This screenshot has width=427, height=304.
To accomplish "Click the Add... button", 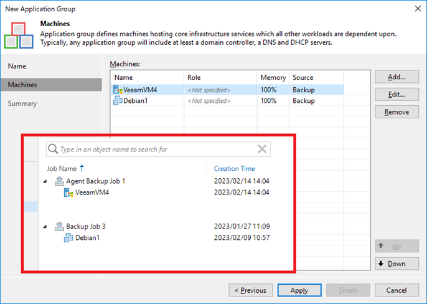I will click(x=396, y=77).
